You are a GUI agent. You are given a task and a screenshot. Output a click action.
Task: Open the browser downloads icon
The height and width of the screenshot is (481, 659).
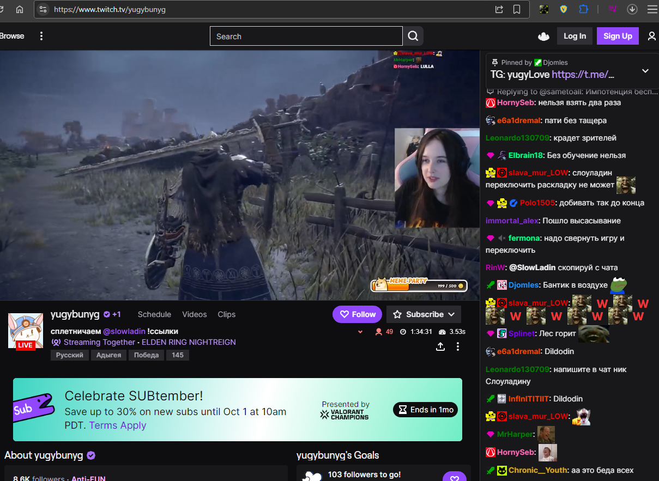pyautogui.click(x=632, y=9)
